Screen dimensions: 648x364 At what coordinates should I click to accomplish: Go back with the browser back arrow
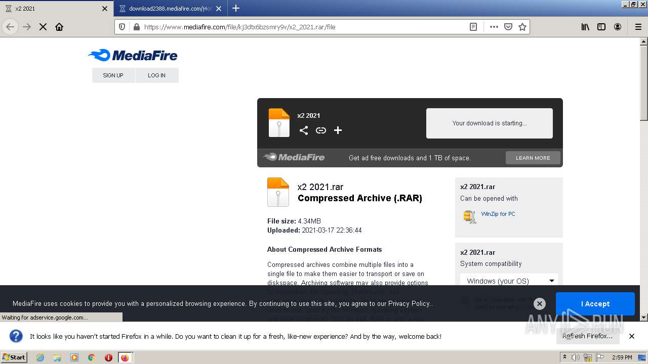point(10,27)
